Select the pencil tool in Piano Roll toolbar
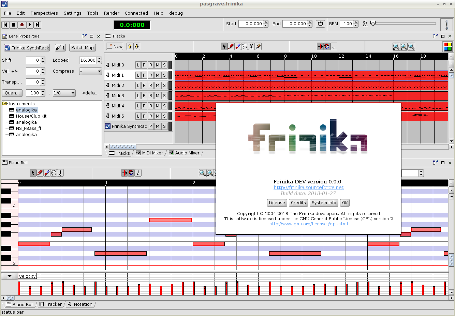 pos(40,173)
